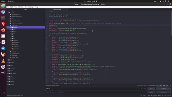The image size is (172, 97).
Task: Click the Replace All button
Action: 163,92
